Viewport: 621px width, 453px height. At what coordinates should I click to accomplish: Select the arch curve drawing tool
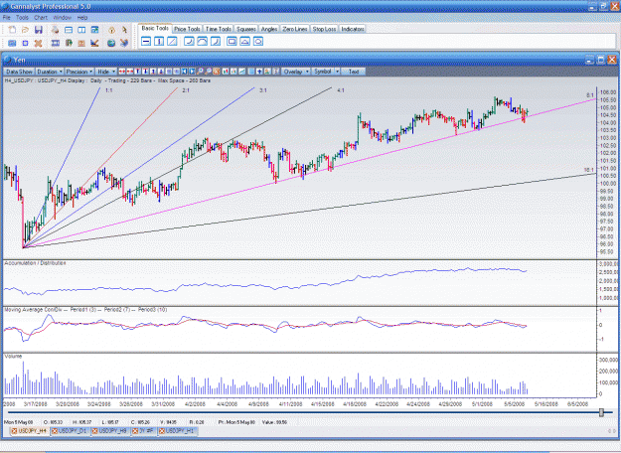point(203,41)
